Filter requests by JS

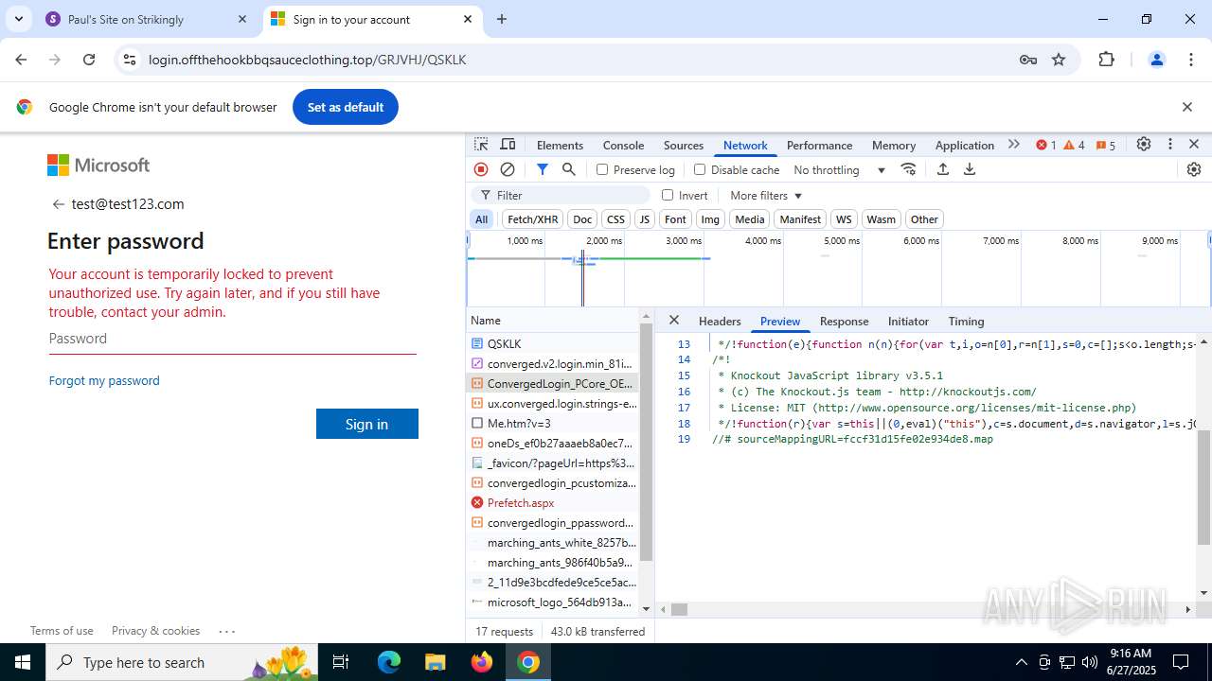click(645, 219)
